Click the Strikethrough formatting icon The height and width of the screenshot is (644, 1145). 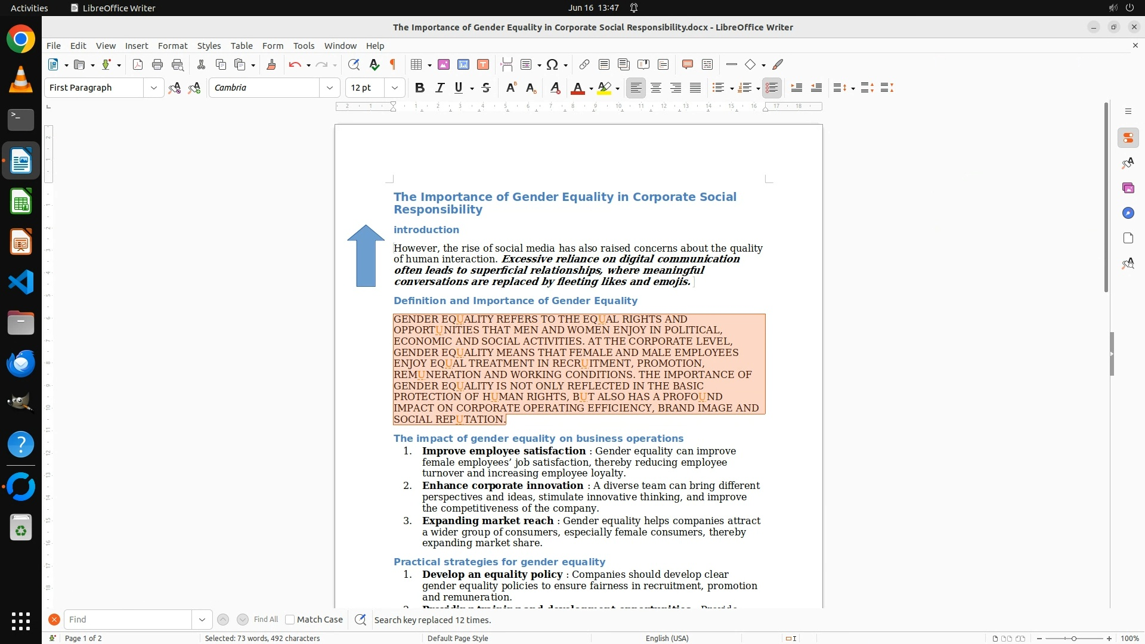click(x=486, y=88)
